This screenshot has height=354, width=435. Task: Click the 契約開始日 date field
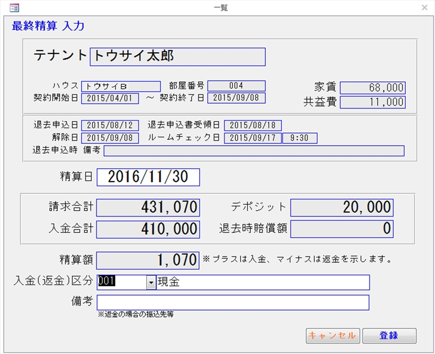pyautogui.click(x=110, y=98)
